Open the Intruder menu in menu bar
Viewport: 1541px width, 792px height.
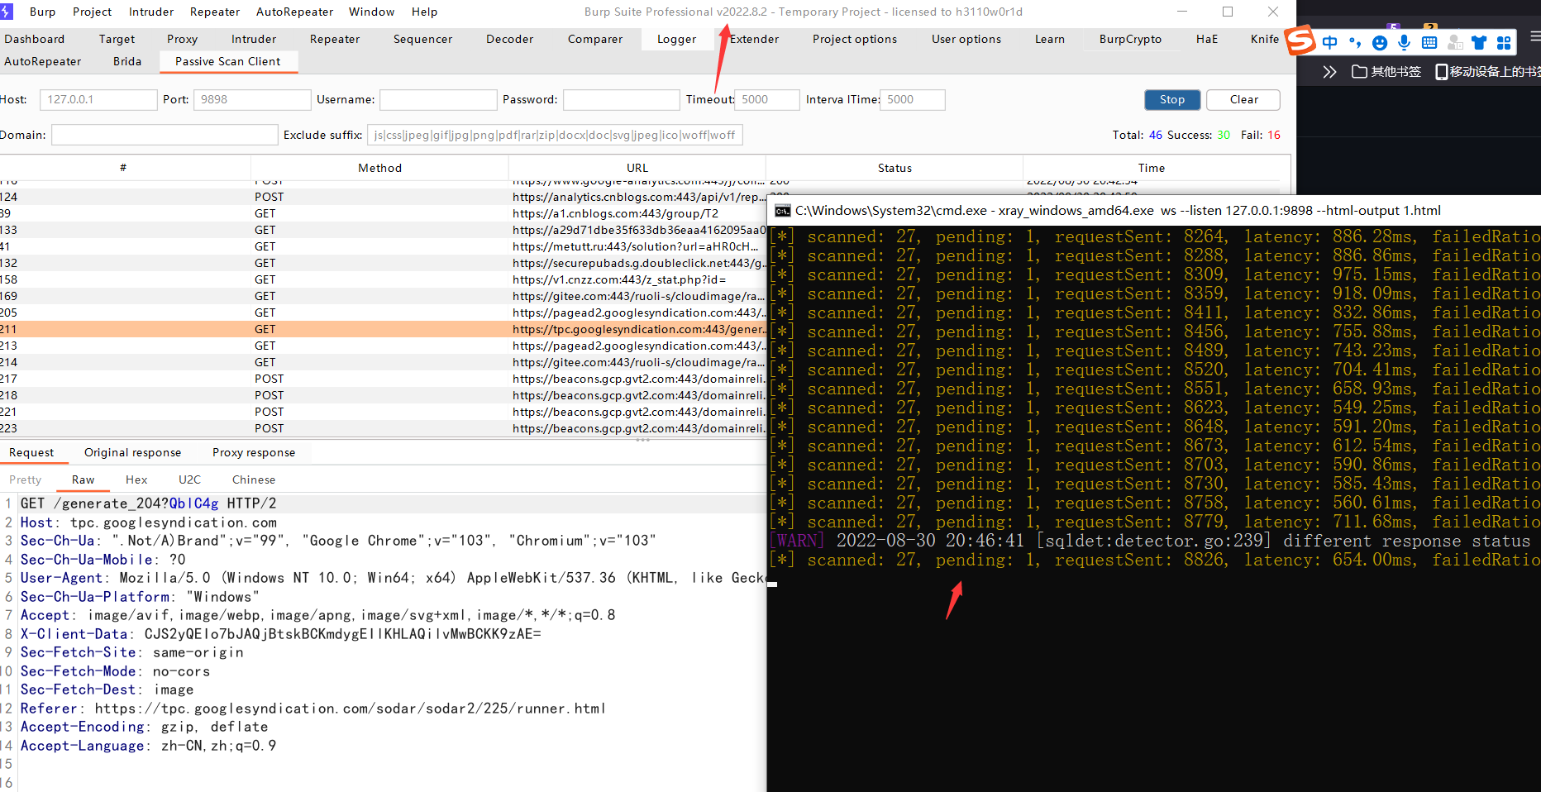pyautogui.click(x=151, y=12)
